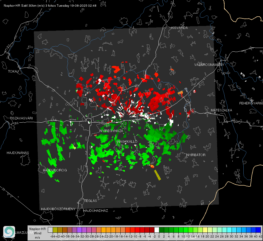Image resolution: width=263 pixels, height=241 pixels.
Task: Click the TOKAJ town label
Action: (13, 71)
